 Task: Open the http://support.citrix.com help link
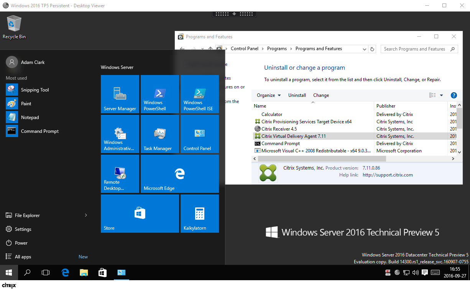pos(388,175)
